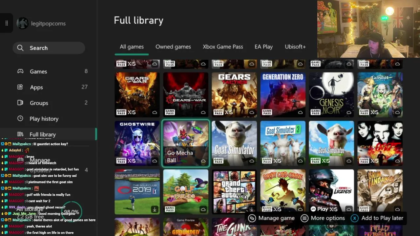
Task: Click the More options menu button icon
Action: pyautogui.click(x=304, y=218)
